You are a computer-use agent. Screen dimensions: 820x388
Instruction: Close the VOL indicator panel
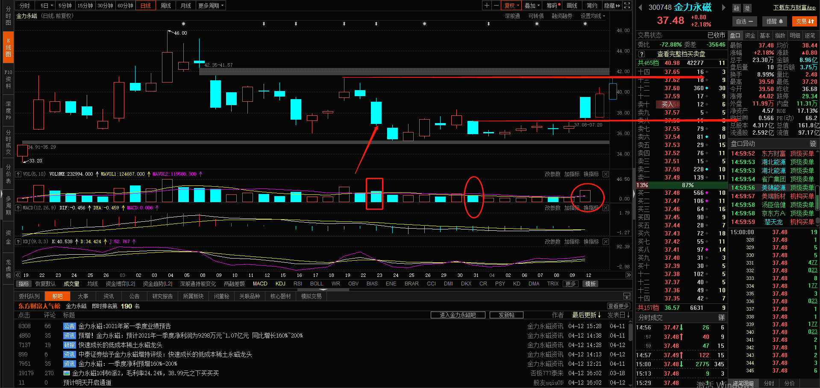(x=605, y=174)
